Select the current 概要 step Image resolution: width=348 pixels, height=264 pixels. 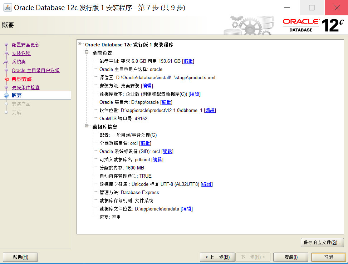(17, 95)
